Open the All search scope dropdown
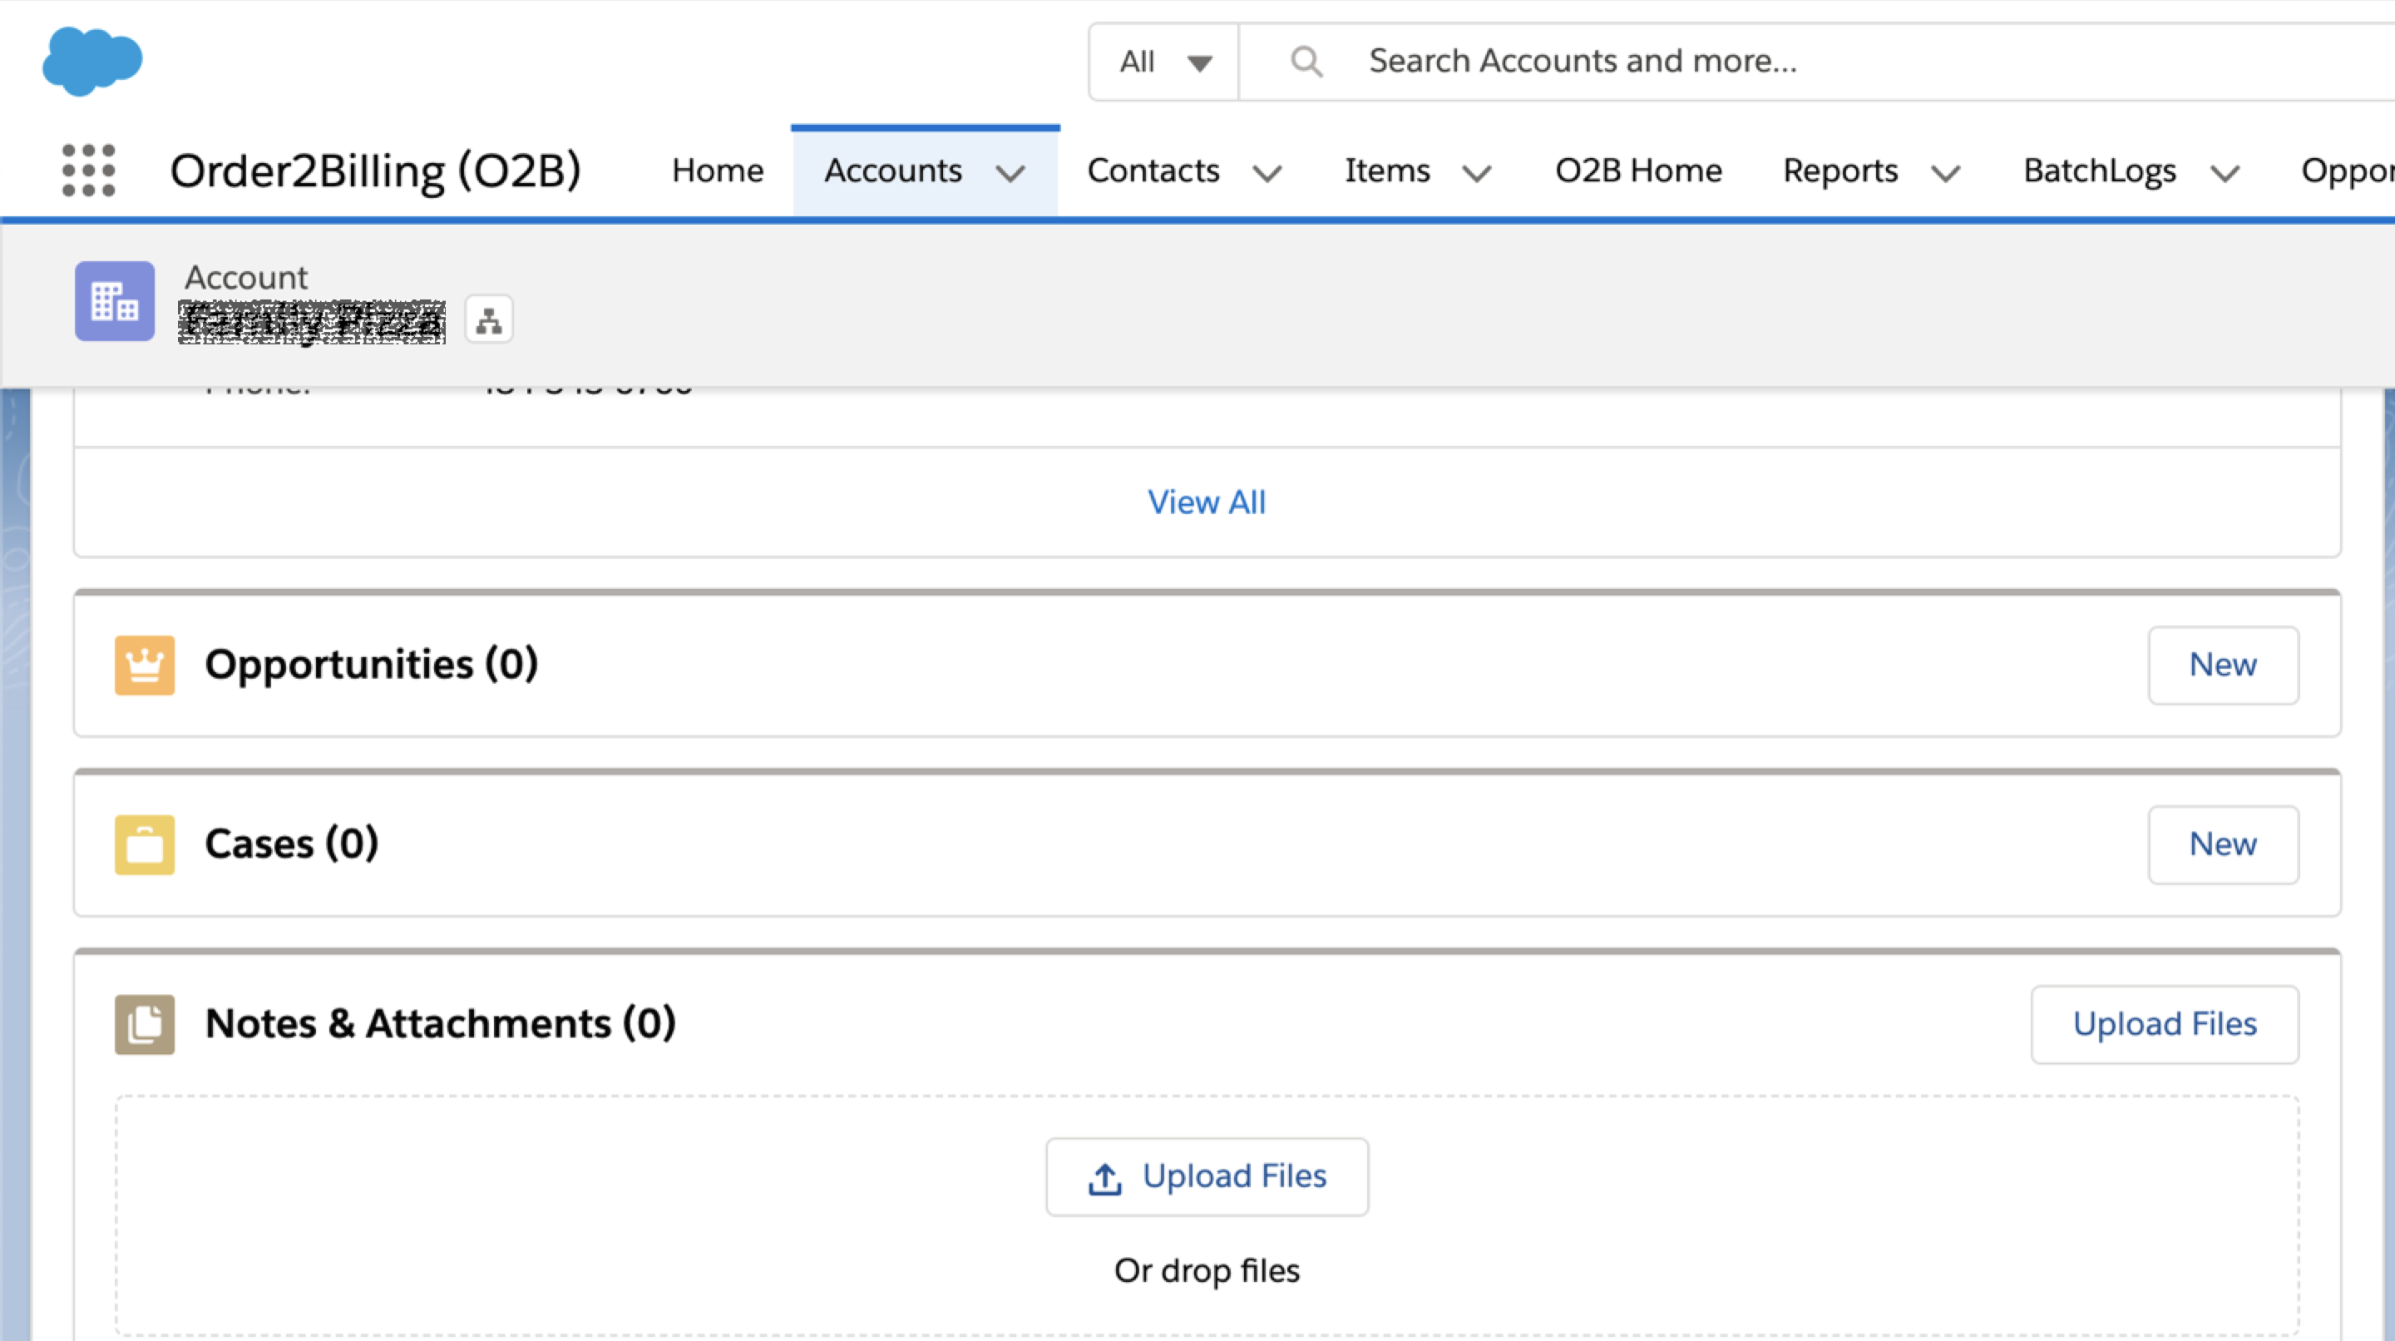Screen dimensions: 2395x1341 [1163, 61]
